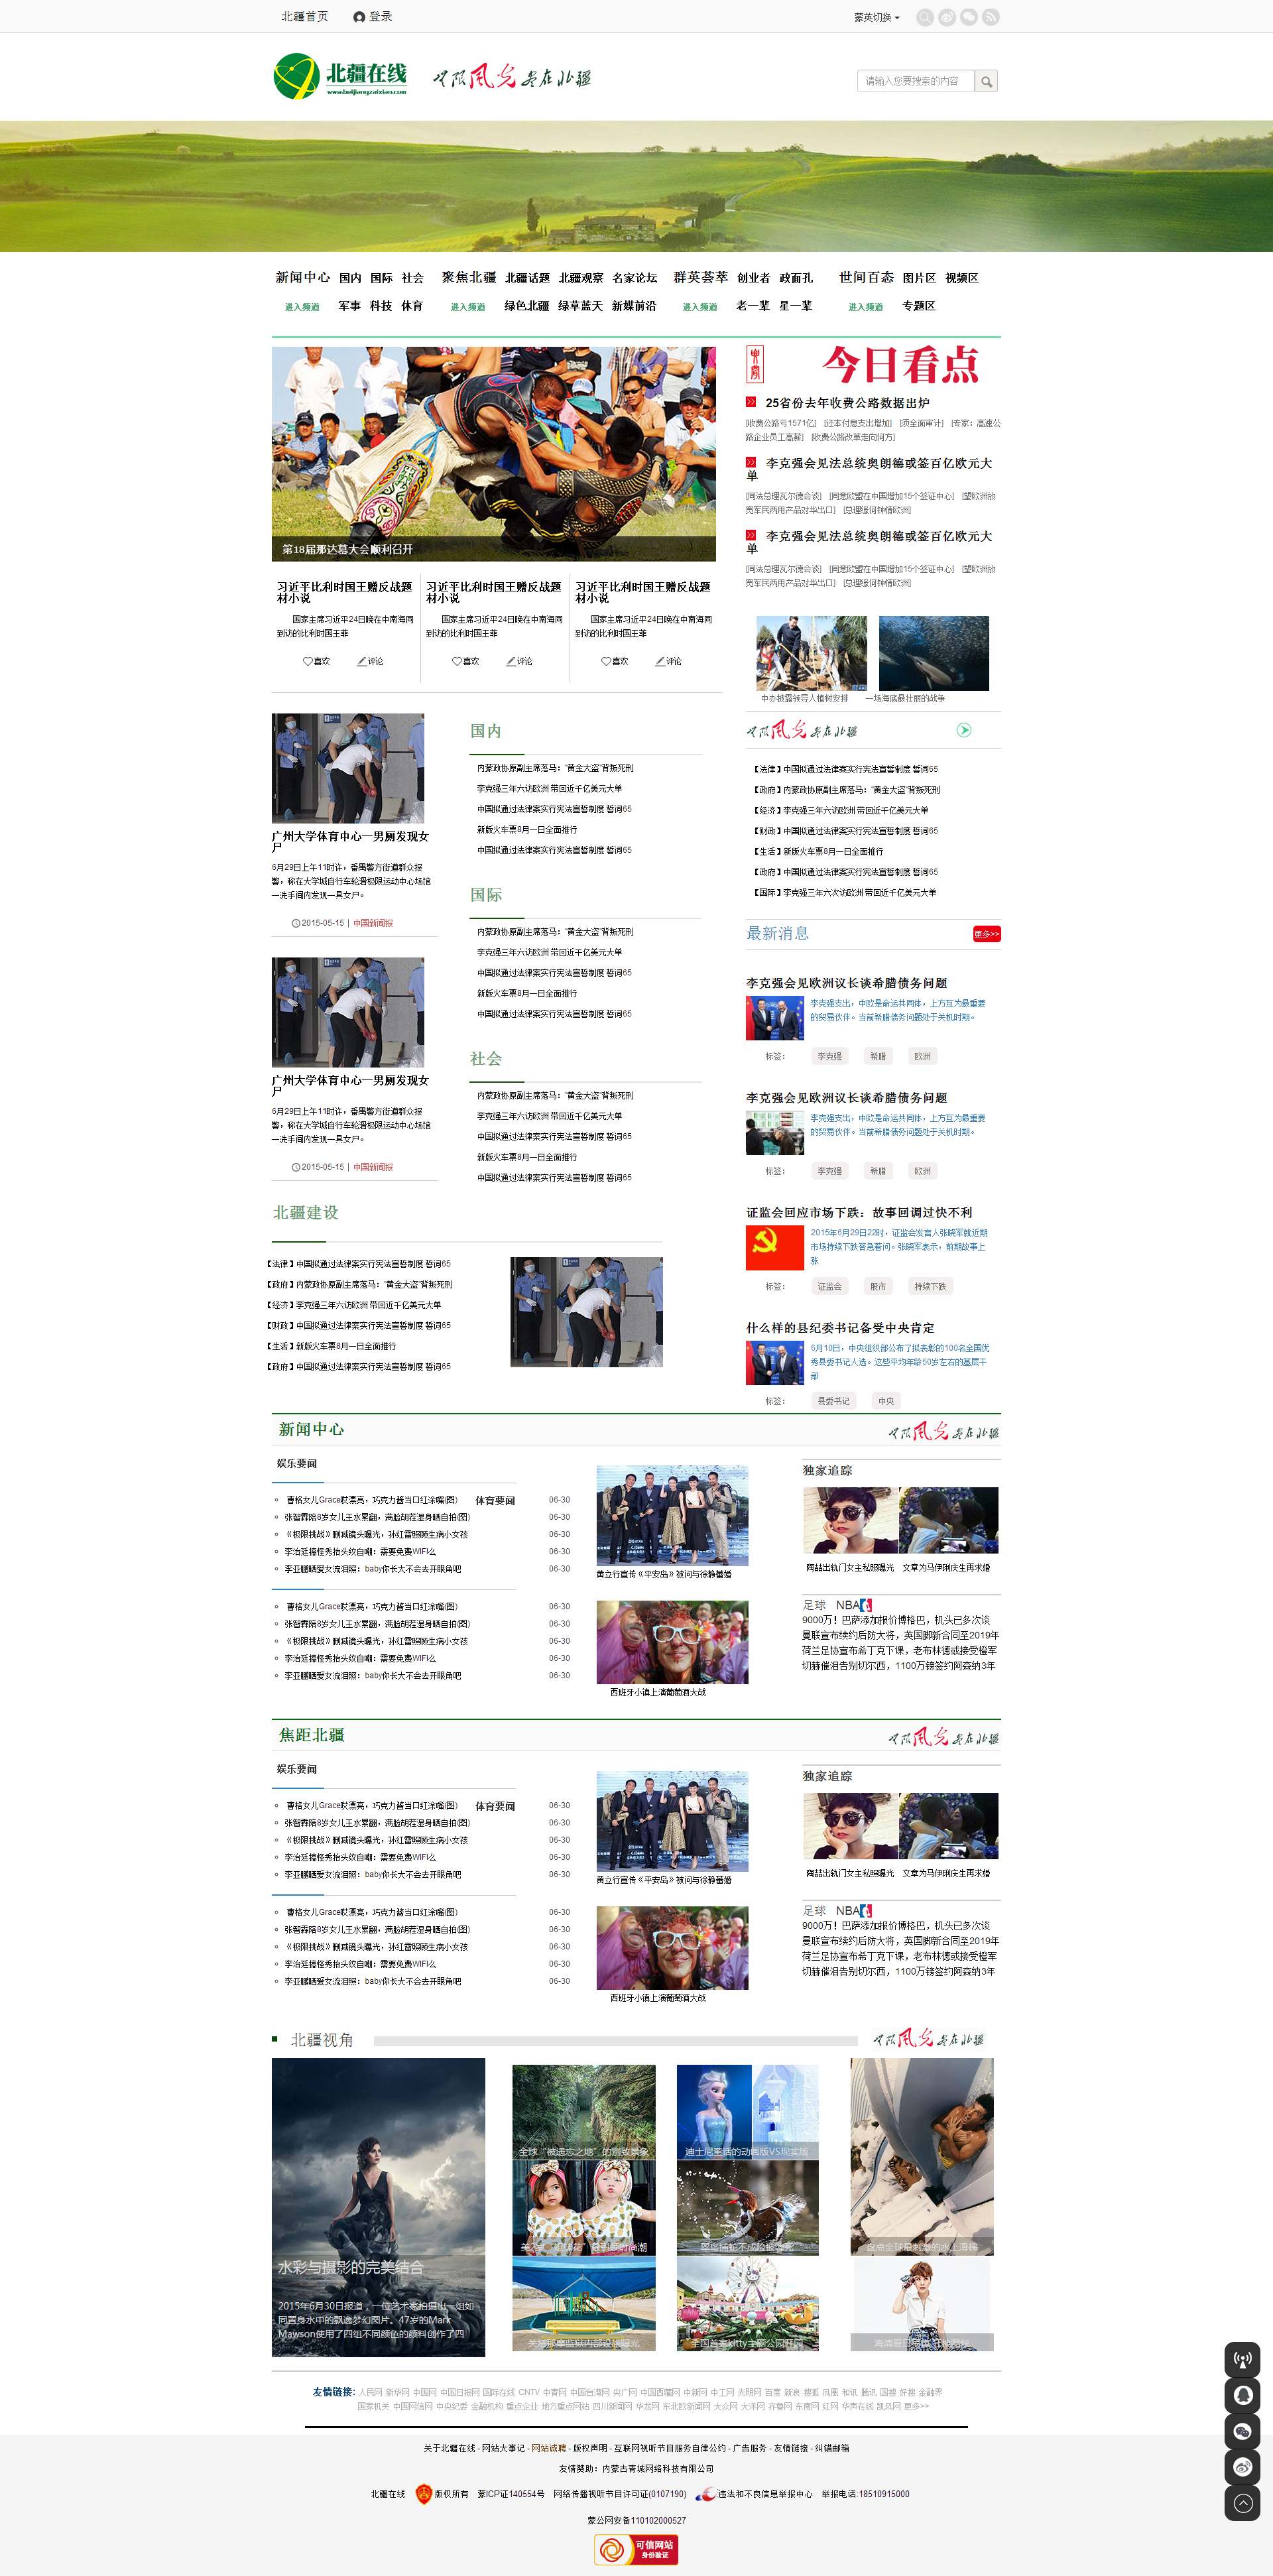
Task: Click the report center icon in footer
Action: pos(706,2493)
